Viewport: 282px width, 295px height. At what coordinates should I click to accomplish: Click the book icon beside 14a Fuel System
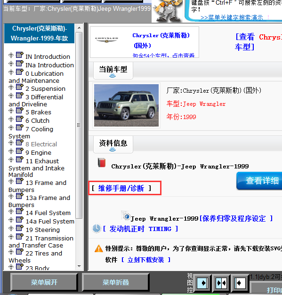click(x=20, y=220)
